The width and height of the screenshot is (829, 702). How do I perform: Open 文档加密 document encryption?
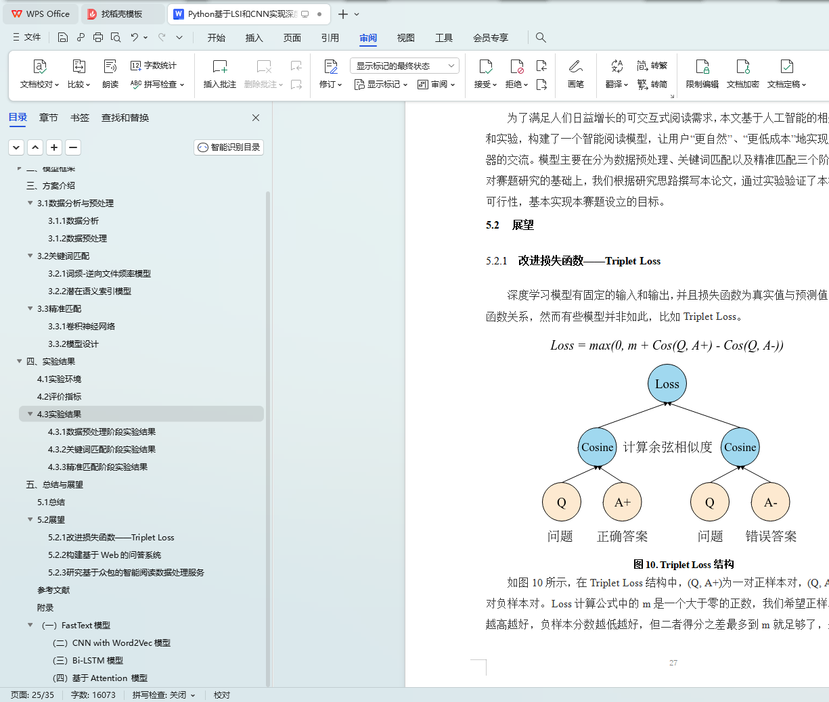click(x=743, y=74)
